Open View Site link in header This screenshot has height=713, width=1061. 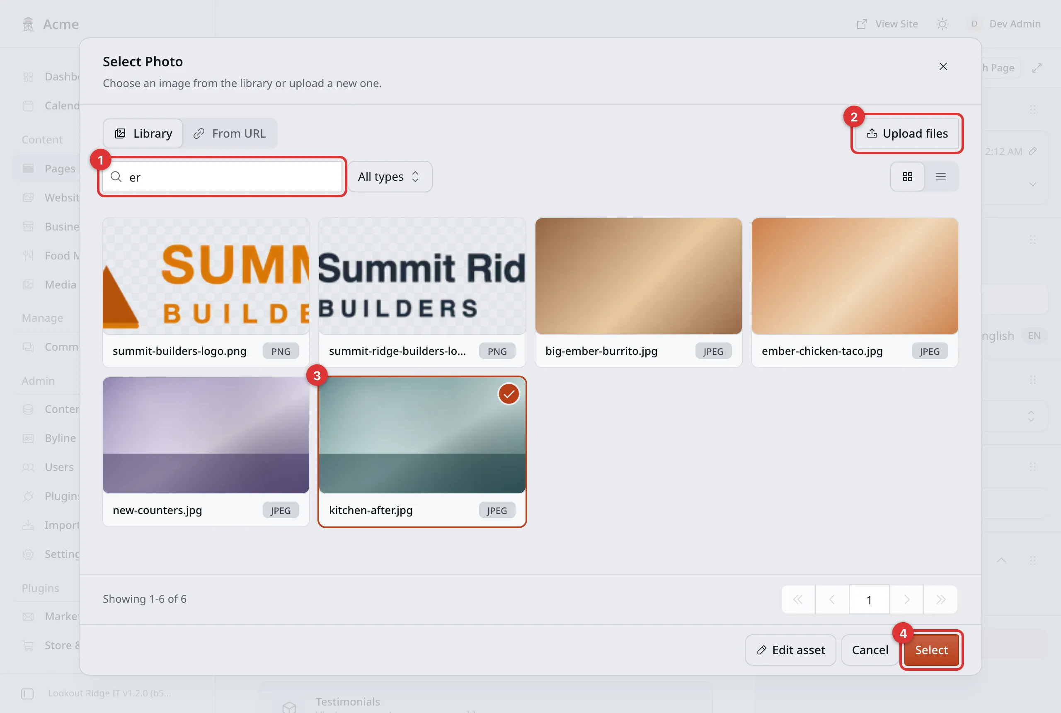887,24
